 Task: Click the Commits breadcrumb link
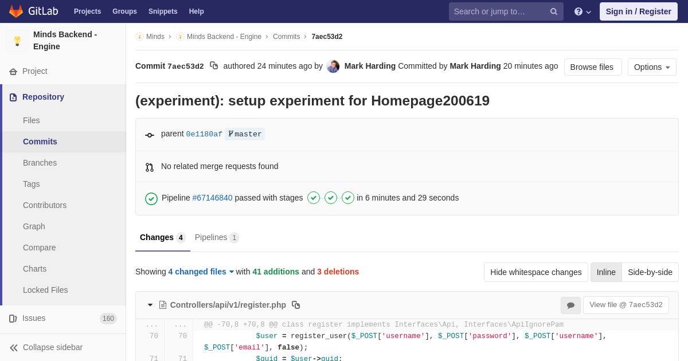(286, 37)
